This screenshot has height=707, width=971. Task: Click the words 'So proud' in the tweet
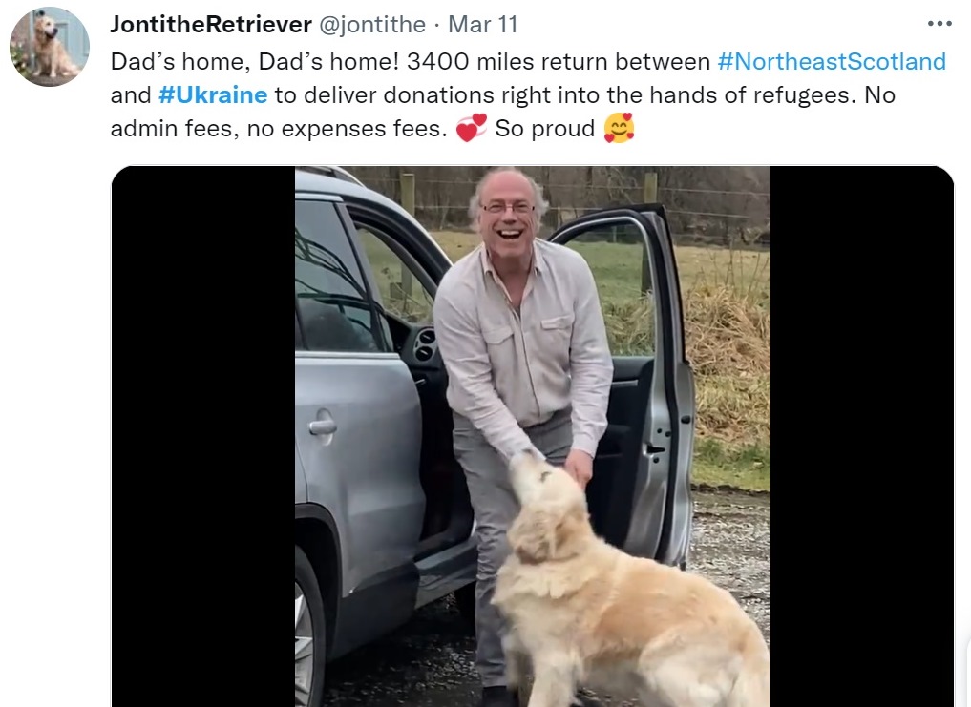[x=544, y=128]
